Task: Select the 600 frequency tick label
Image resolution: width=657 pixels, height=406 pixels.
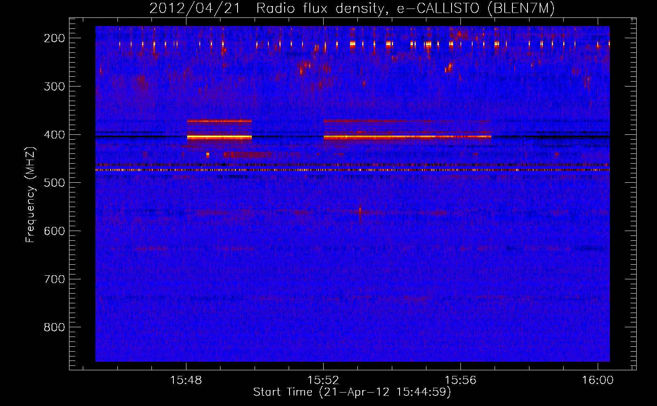Action: click(54, 231)
